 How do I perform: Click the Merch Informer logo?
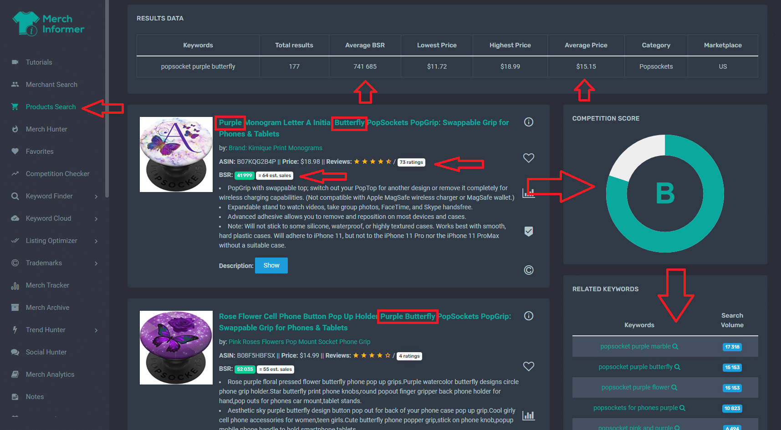point(48,24)
